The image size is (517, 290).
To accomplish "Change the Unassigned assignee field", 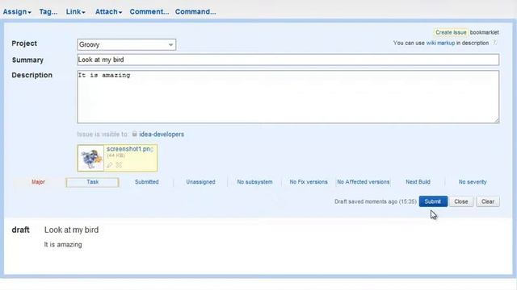I will [200, 182].
